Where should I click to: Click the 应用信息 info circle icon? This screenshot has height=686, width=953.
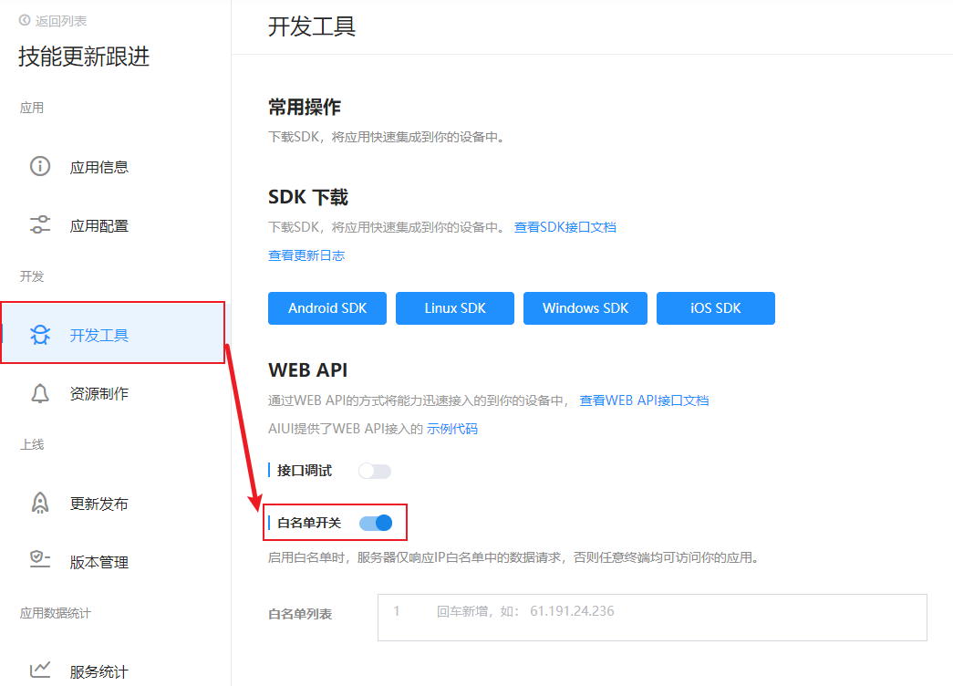coord(40,166)
